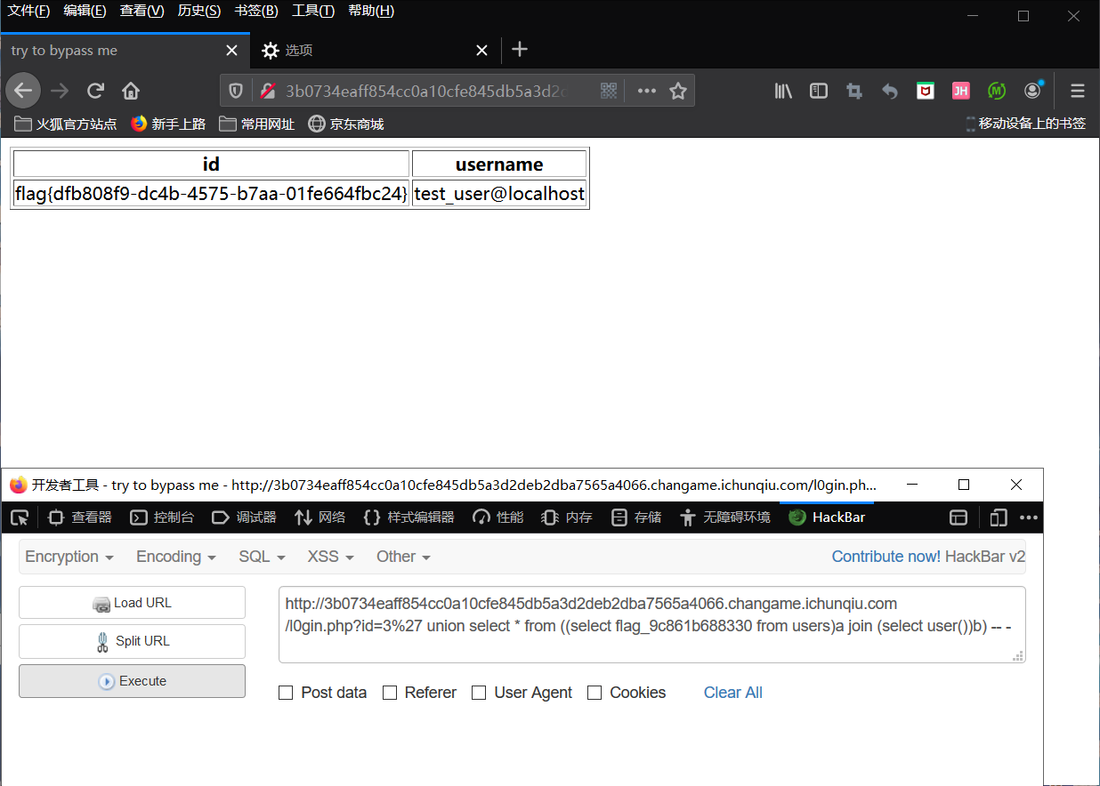Viewport: 1100px width, 786px height.
Task: Open the 编辑(E) menu
Action: 85,11
